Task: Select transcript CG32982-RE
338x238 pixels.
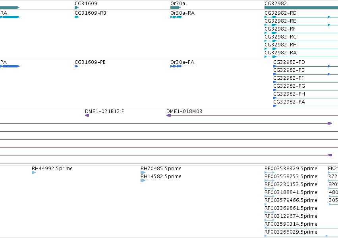Action: 280,21
